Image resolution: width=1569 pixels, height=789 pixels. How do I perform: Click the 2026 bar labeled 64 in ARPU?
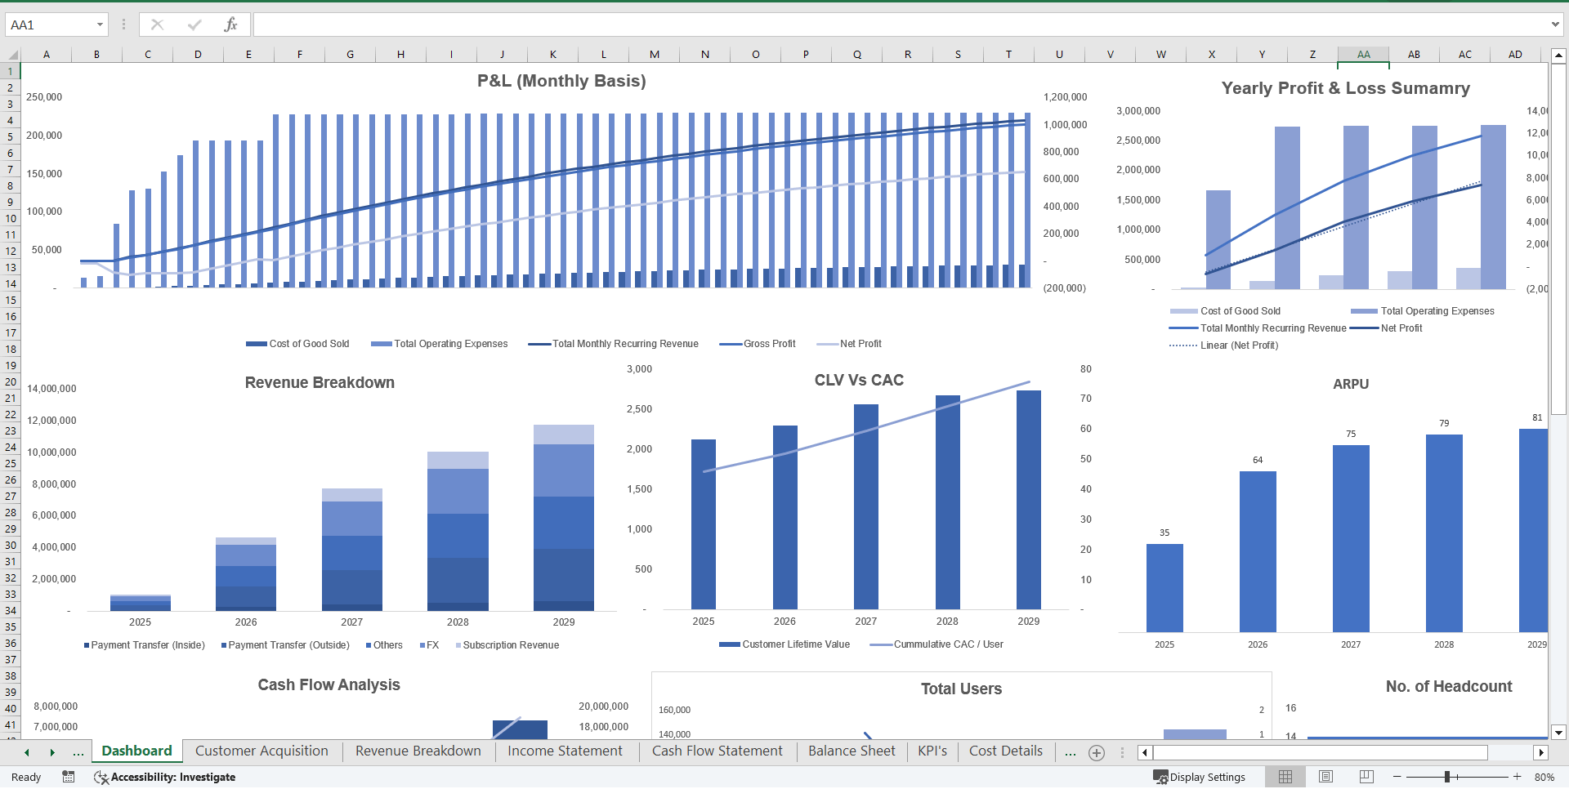coord(1258,551)
